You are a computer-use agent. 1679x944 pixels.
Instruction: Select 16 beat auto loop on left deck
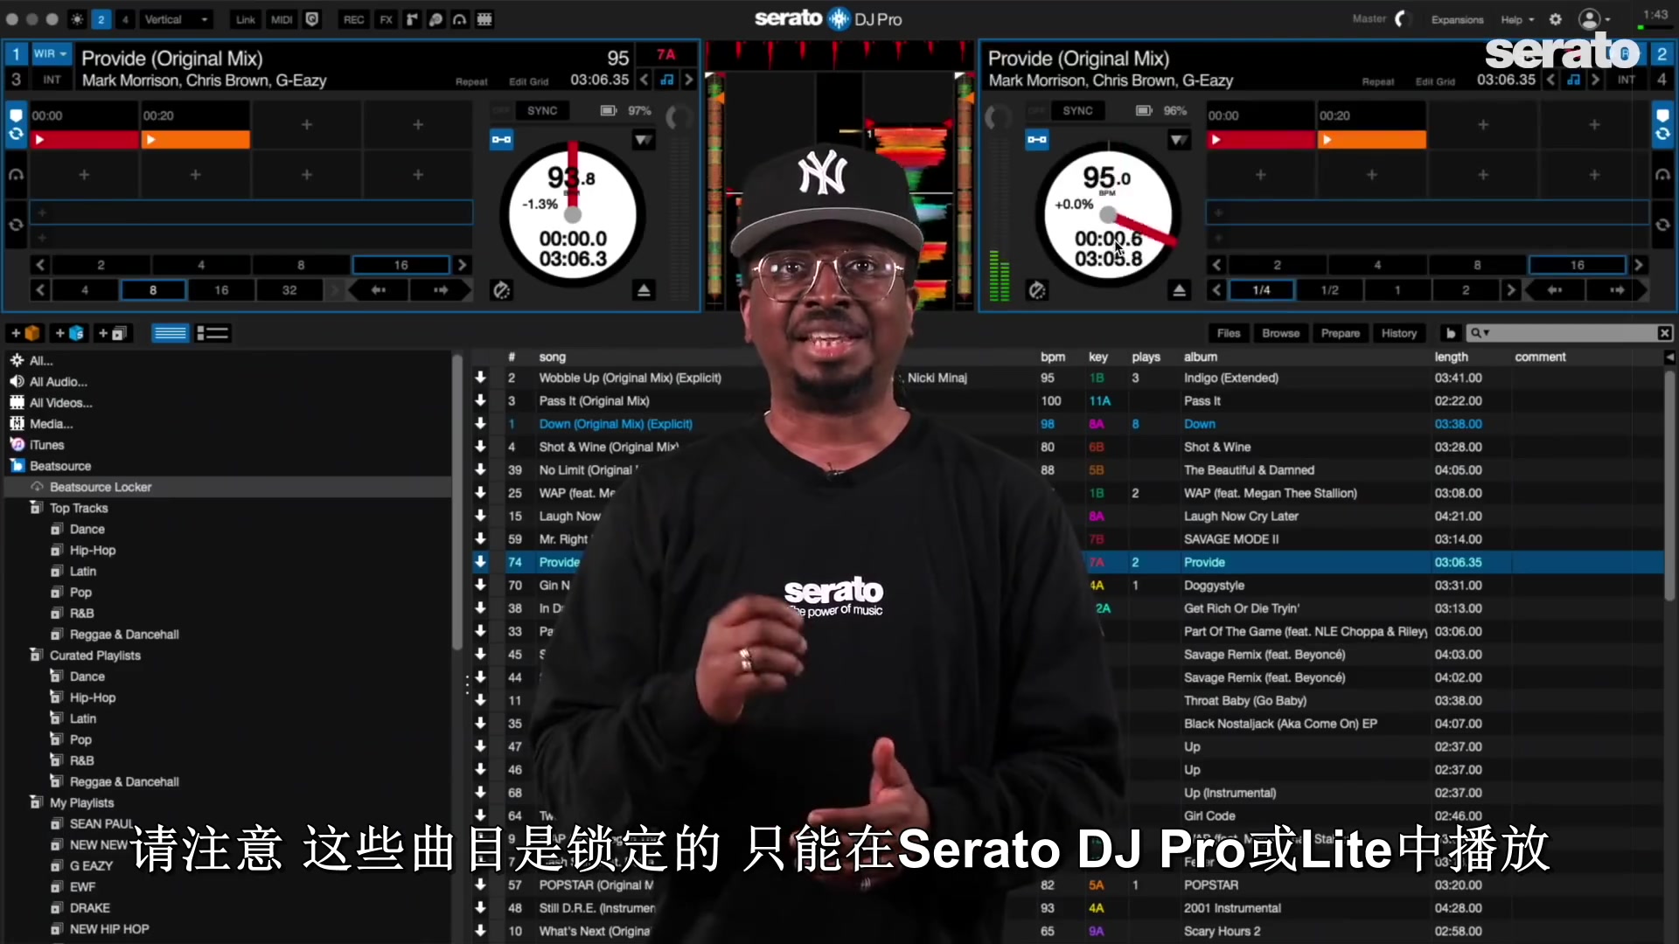(x=401, y=265)
